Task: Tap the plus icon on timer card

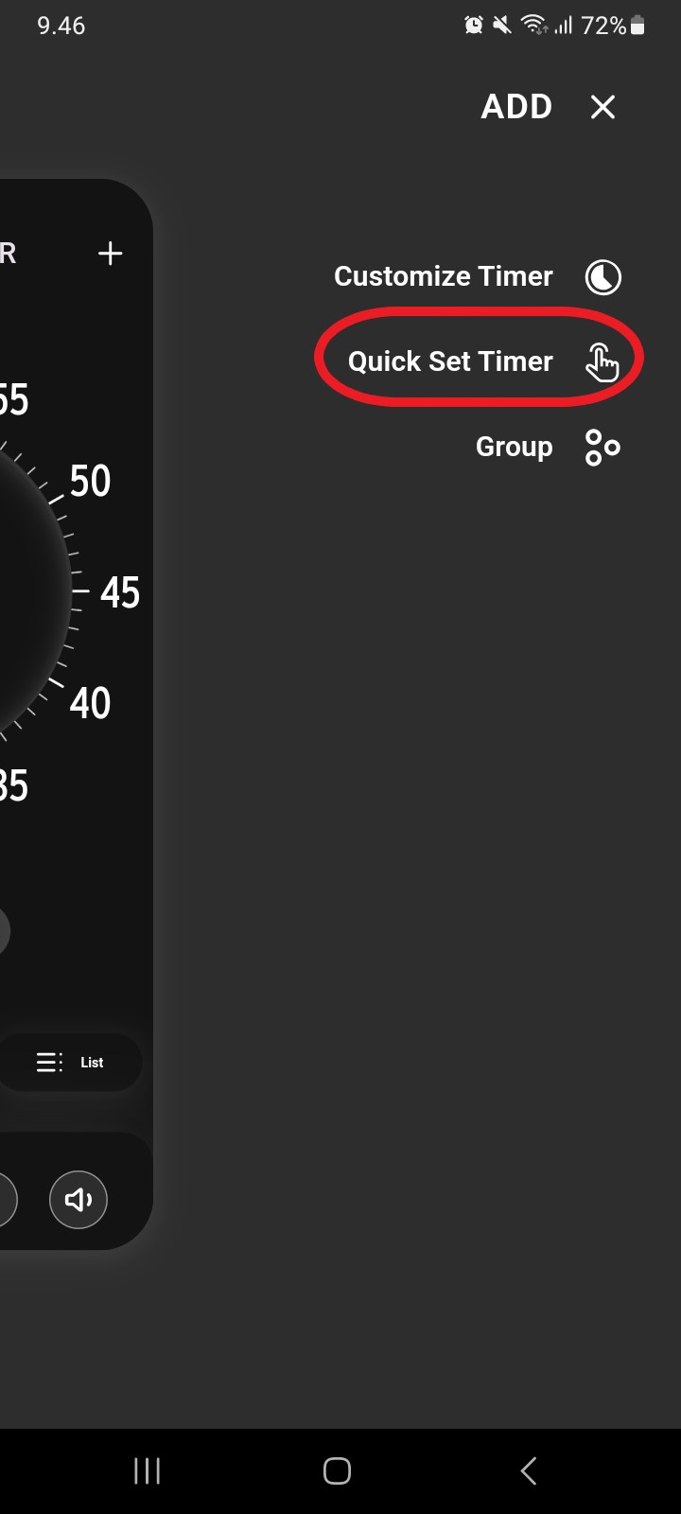Action: pos(111,254)
